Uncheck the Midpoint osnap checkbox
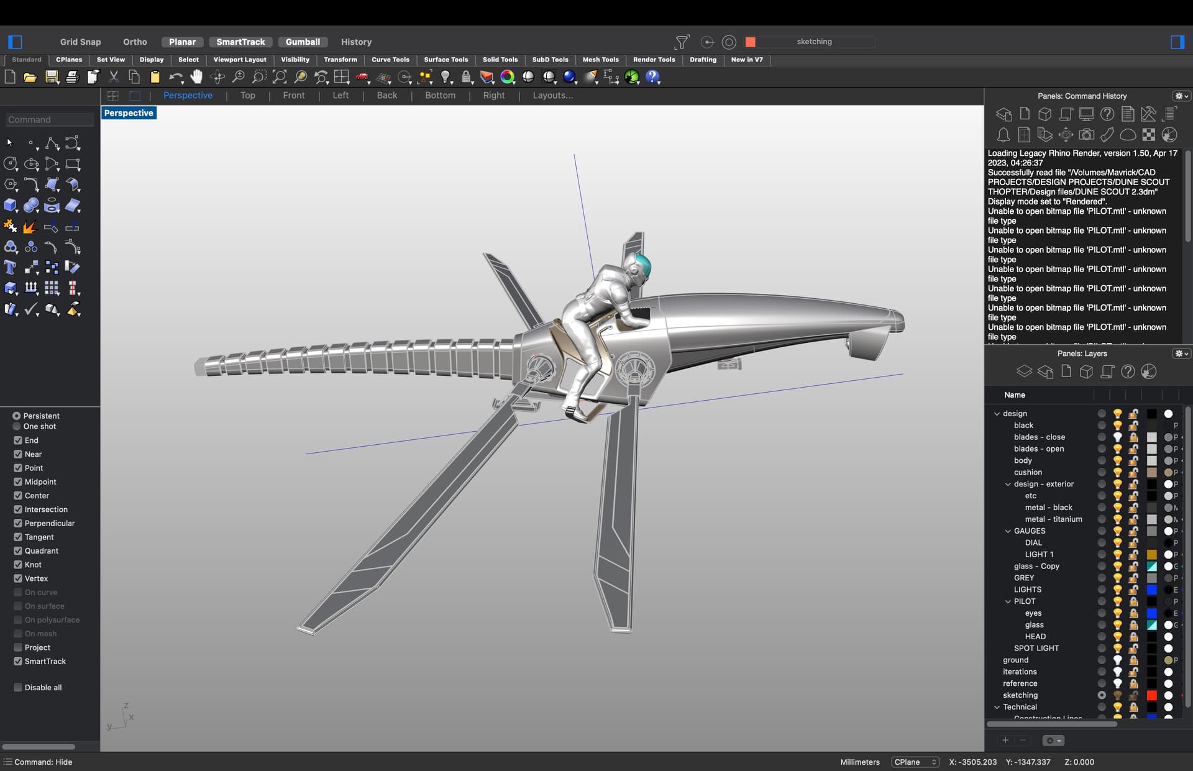This screenshot has width=1193, height=771. pos(18,482)
